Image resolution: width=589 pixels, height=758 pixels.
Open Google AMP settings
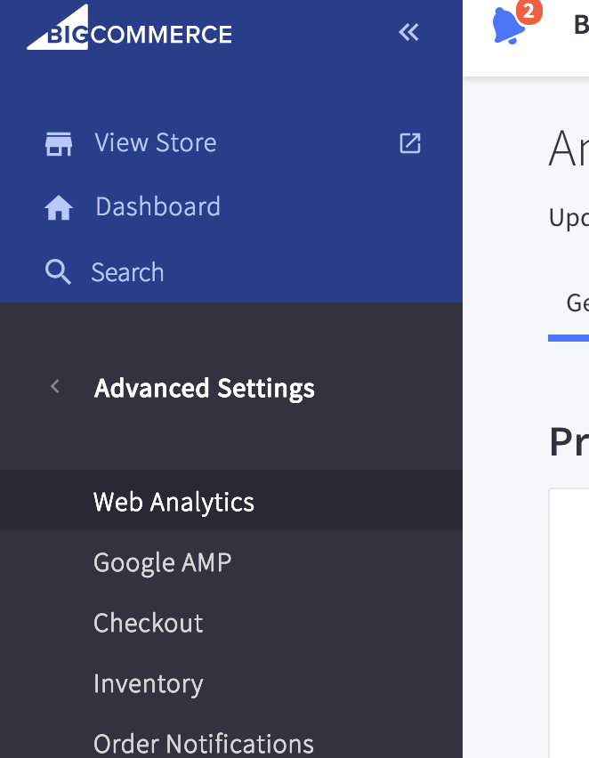point(162,562)
